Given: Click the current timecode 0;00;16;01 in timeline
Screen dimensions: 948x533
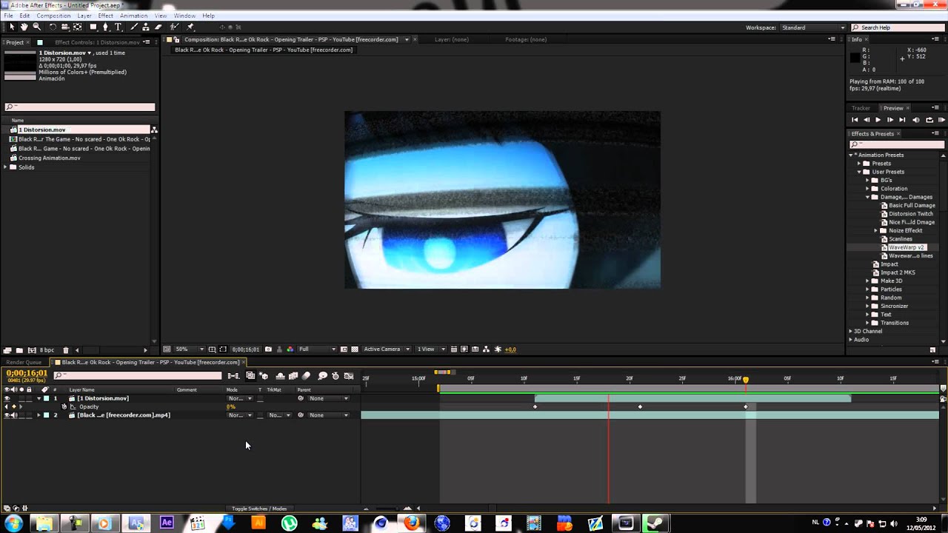Looking at the screenshot, I should (27, 374).
